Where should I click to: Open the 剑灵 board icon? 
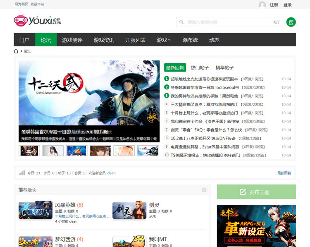[x=129, y=210]
